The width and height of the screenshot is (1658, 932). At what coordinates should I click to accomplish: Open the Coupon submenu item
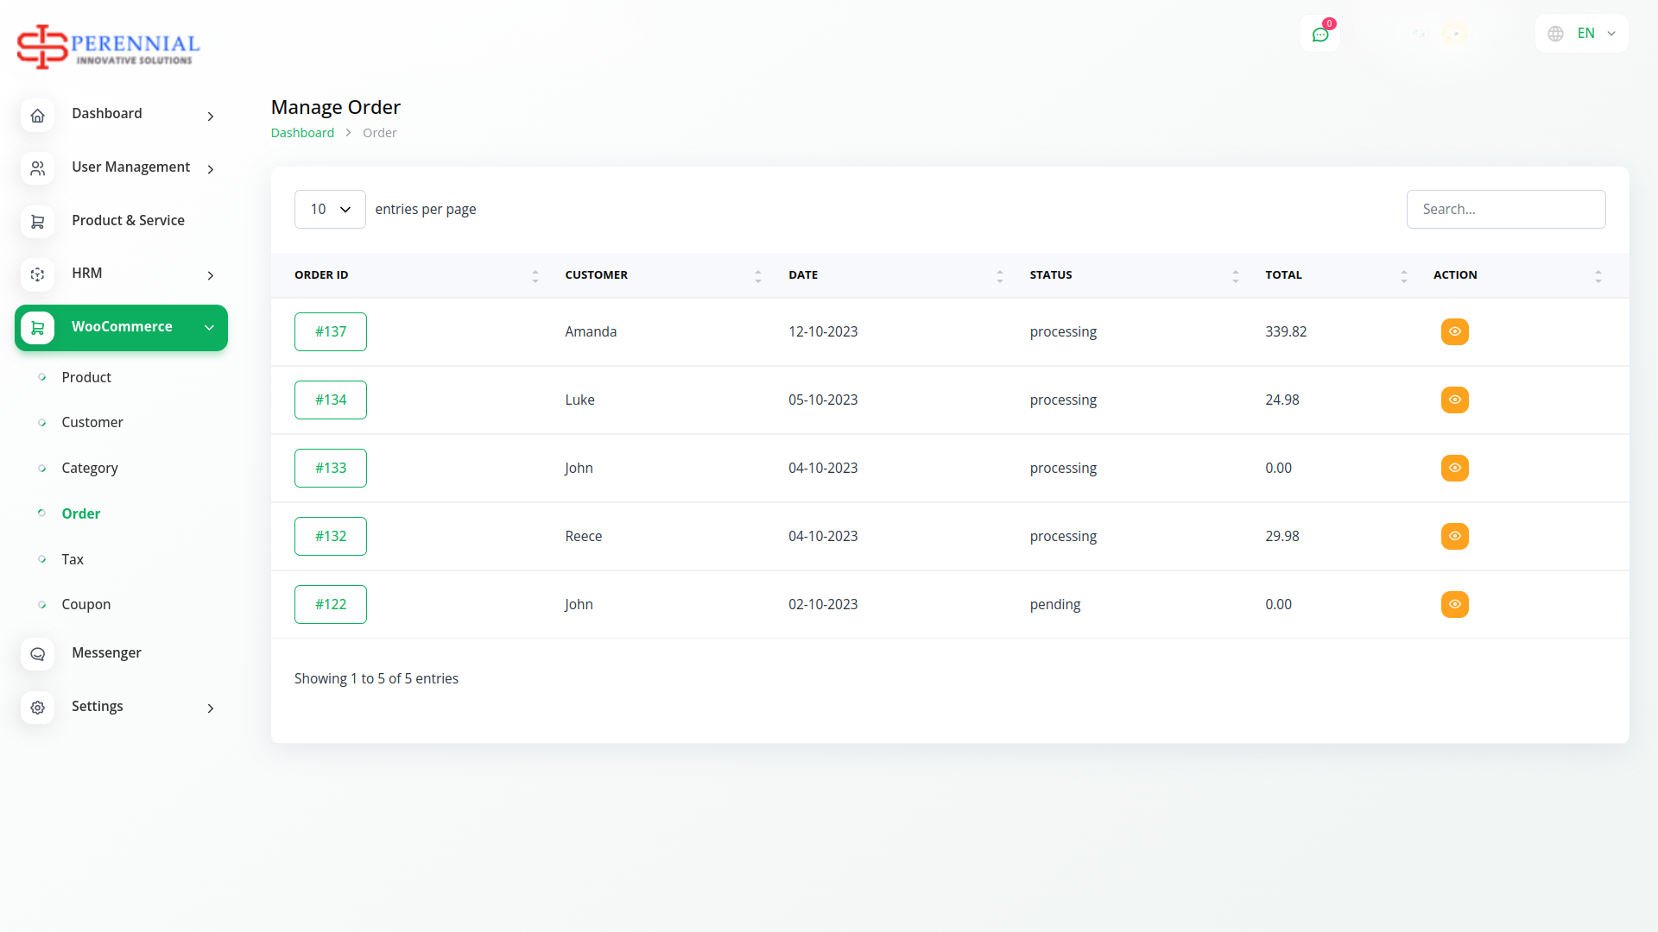pos(86,604)
